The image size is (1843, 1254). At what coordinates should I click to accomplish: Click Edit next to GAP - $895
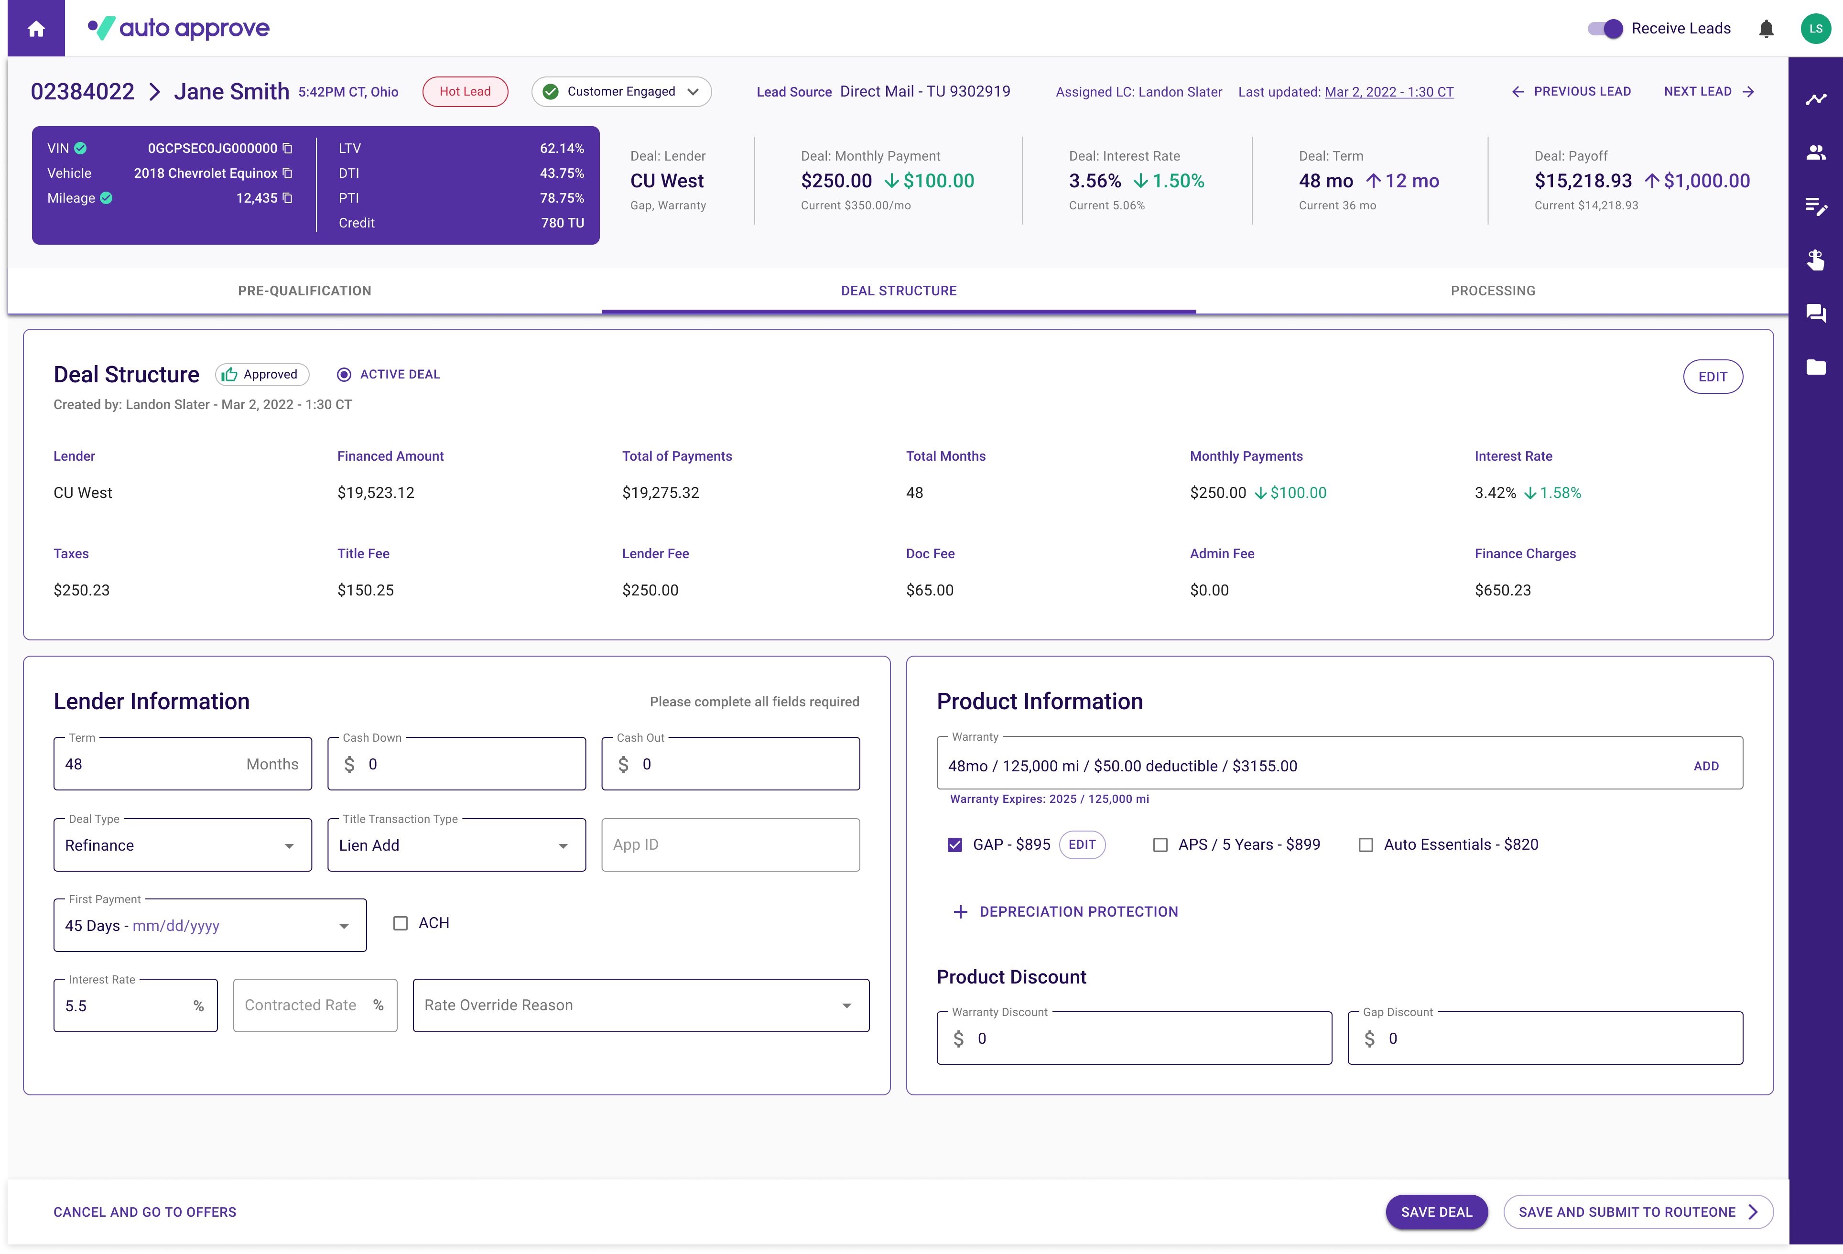1082,845
